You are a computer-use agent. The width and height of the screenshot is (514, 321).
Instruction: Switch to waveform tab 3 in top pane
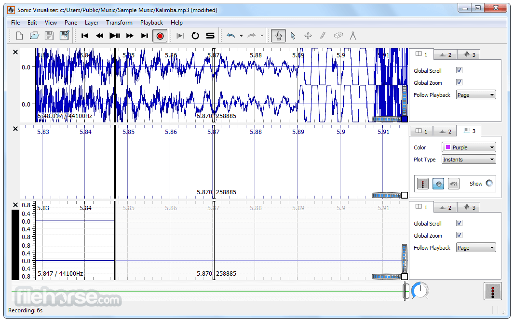tap(469, 54)
